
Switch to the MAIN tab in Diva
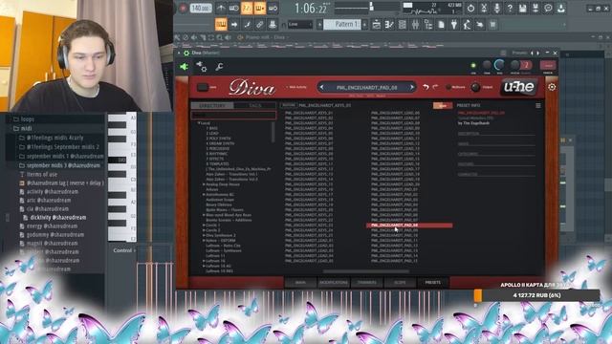tap(300, 283)
